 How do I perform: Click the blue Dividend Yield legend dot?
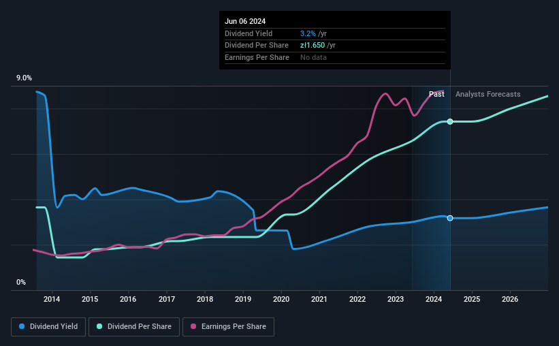coord(22,326)
